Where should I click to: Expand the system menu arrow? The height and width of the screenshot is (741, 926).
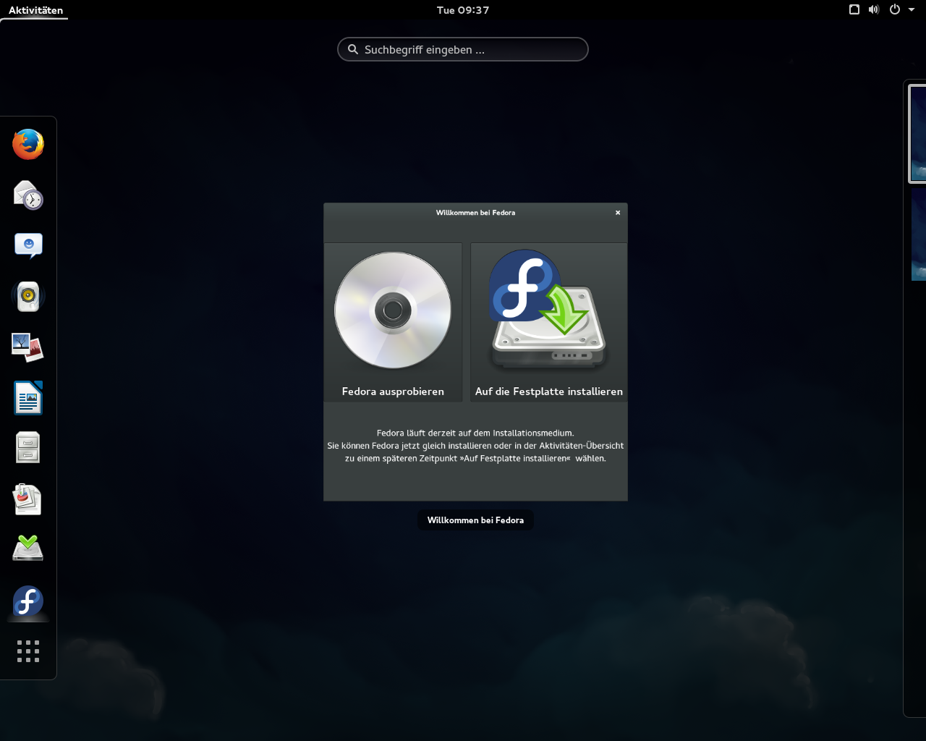pyautogui.click(x=912, y=10)
